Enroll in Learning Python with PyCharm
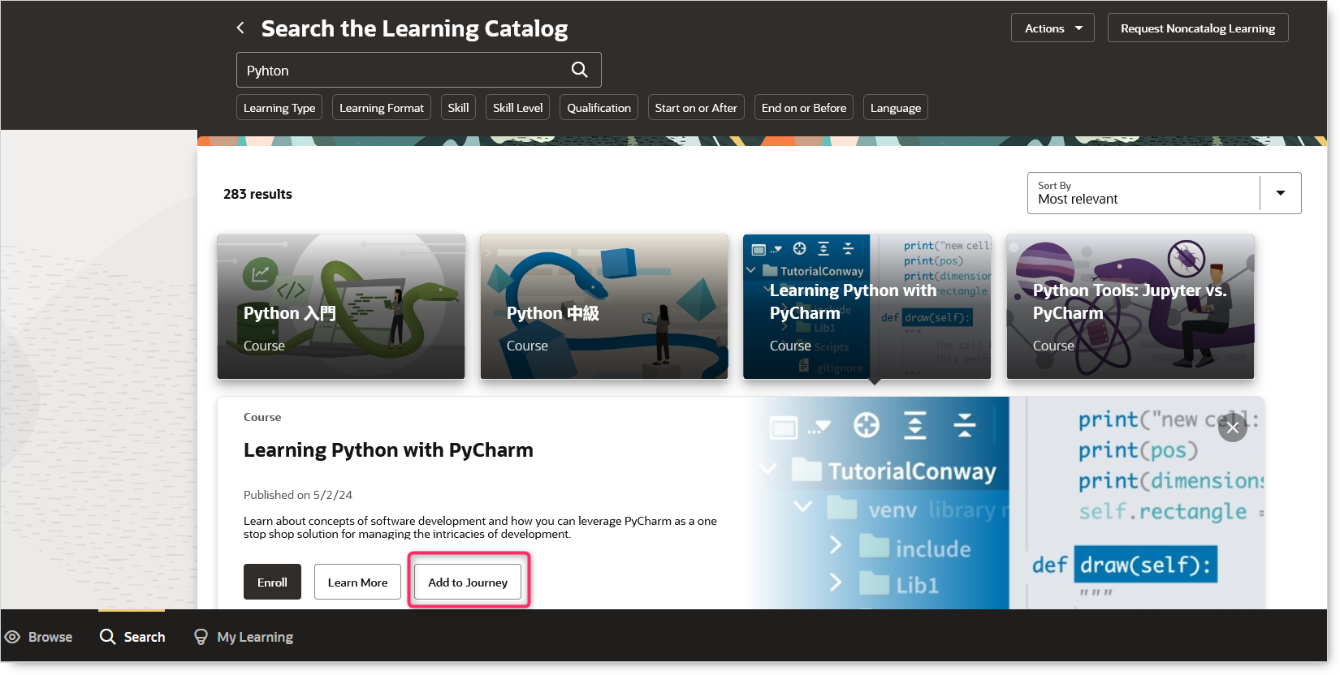 272,582
